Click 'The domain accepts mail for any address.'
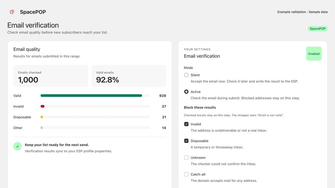The width and height of the screenshot is (335, 188). point(224,181)
